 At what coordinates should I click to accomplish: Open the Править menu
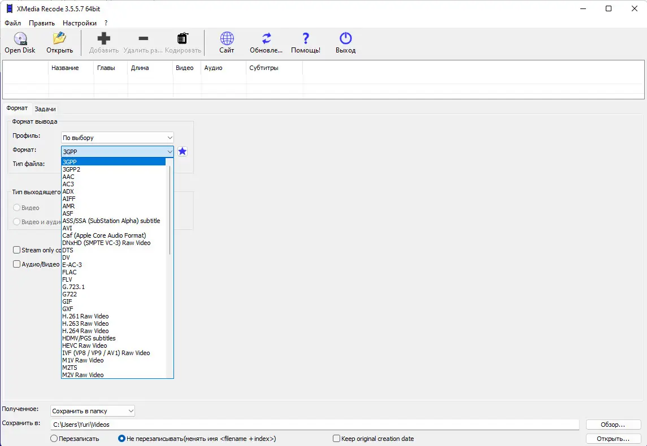(x=42, y=23)
